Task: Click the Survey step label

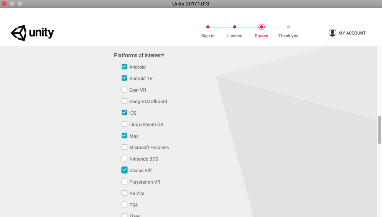Action: [262, 36]
